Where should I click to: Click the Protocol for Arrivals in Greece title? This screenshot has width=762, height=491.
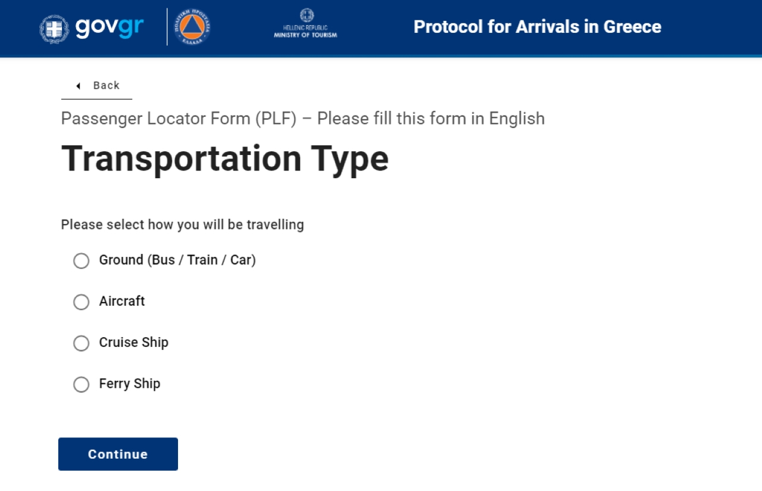[538, 27]
